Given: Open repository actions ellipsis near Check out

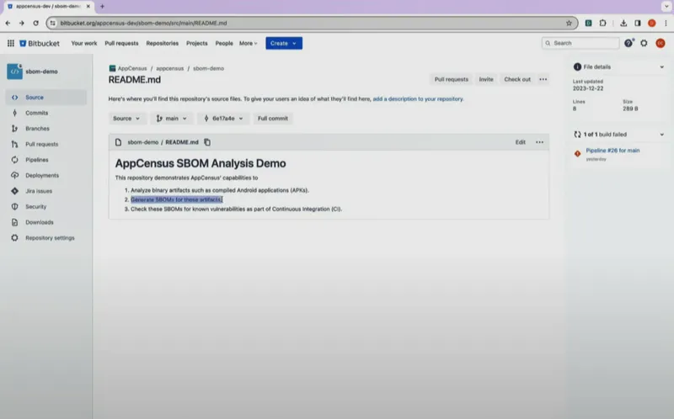Looking at the screenshot, I should point(543,79).
